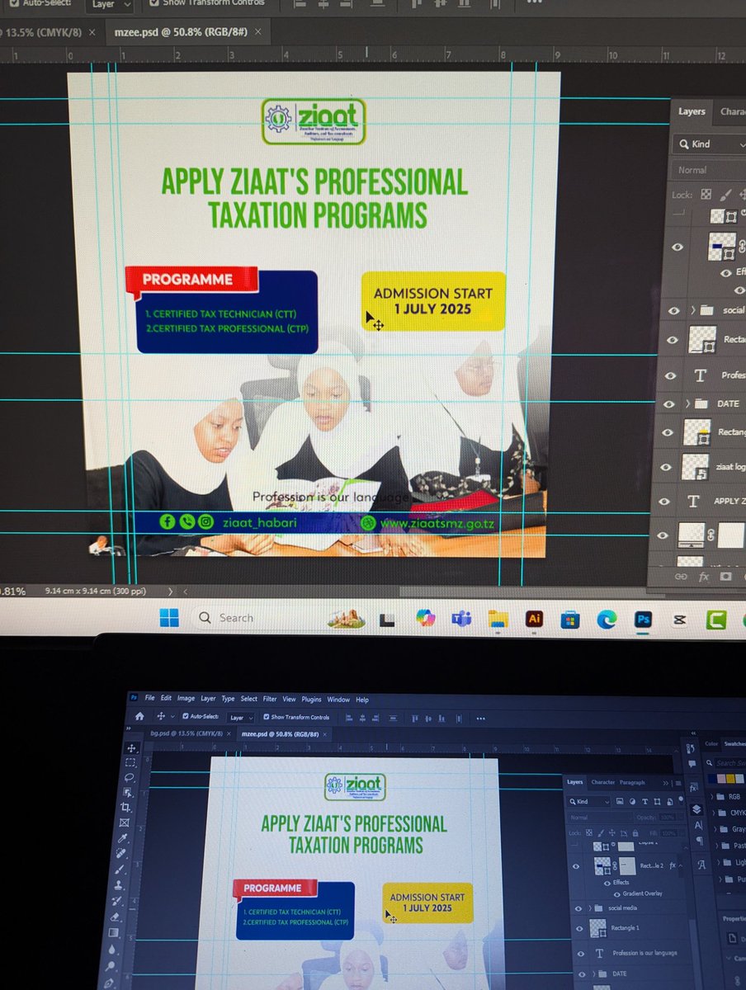746x990 pixels.
Task: Open the Image menu on laptop
Action: pyautogui.click(x=186, y=698)
